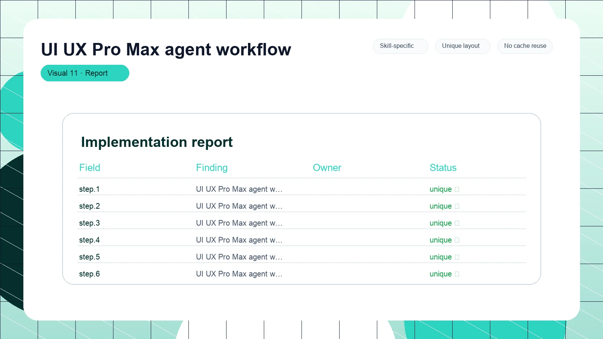The height and width of the screenshot is (339, 603).
Task: Click the UI UX Pro Max agent workflow title
Action: coord(166,49)
